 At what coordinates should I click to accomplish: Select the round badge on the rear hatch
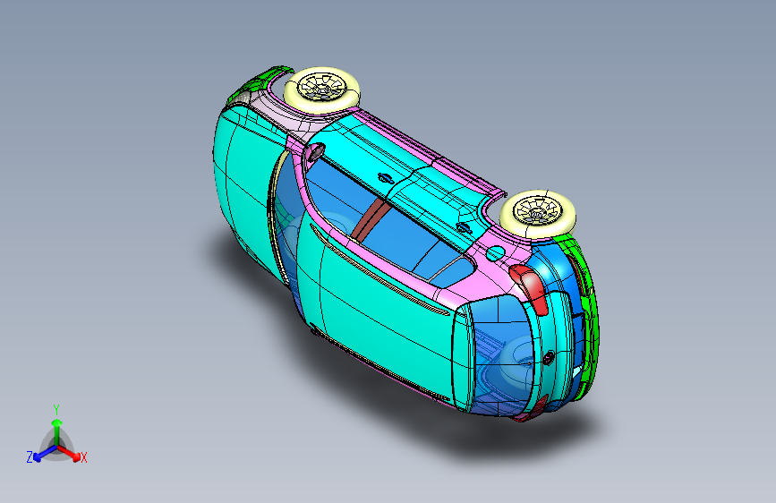(x=549, y=357)
